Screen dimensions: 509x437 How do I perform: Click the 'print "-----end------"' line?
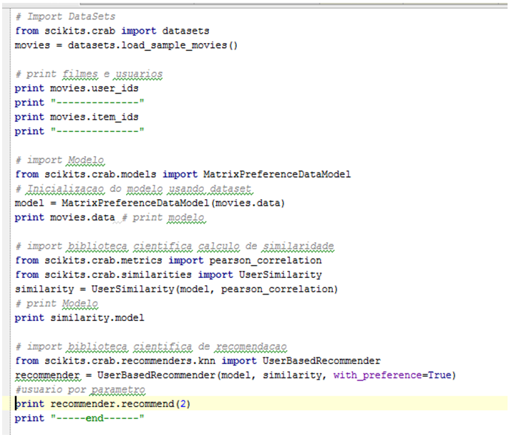79,418
